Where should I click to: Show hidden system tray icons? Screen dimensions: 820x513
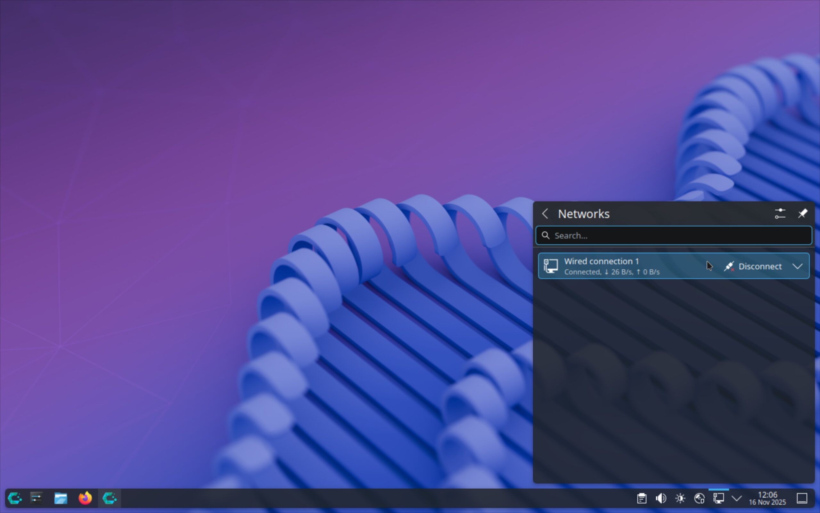click(737, 498)
